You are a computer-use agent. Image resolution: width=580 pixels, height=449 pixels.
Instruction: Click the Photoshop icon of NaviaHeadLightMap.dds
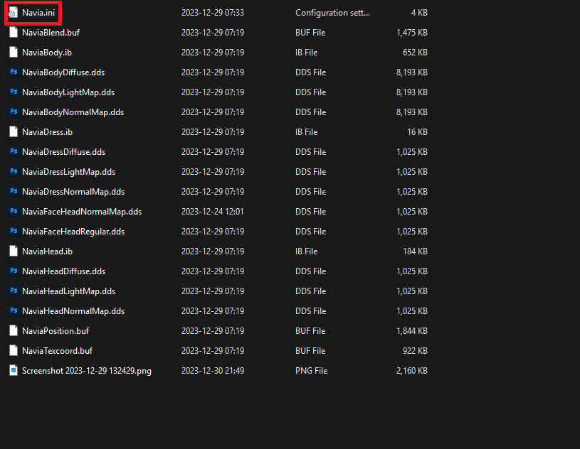pos(14,291)
